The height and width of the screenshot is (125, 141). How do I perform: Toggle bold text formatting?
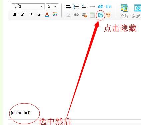pyautogui.click(x=15, y=14)
